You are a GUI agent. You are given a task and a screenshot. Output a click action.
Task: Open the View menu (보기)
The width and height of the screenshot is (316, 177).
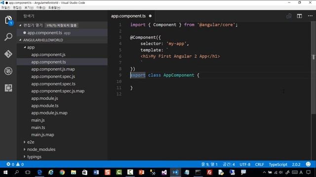point(29,8)
